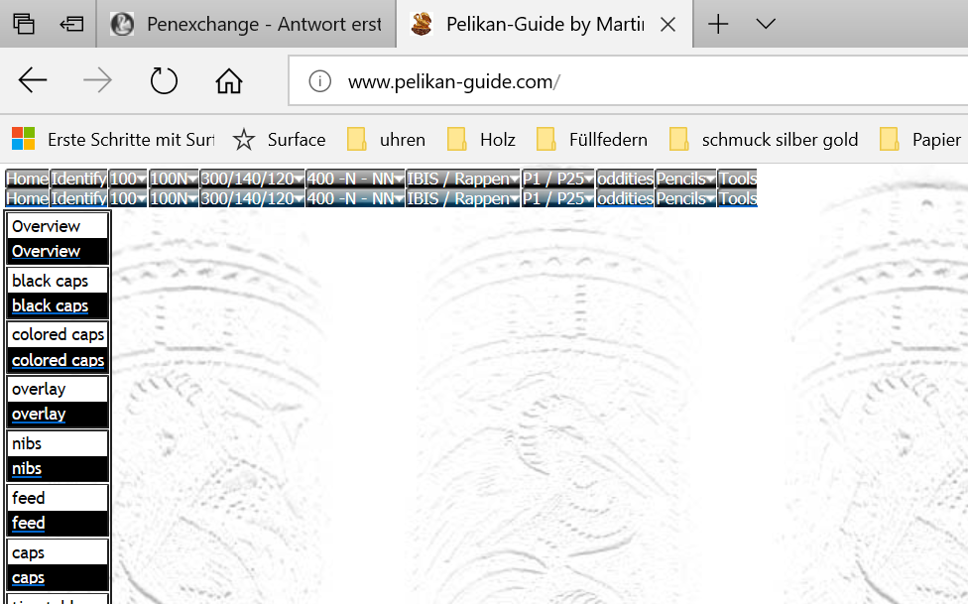This screenshot has width=968, height=604.
Task: Open the schmuck silber gold folder
Action: click(x=764, y=140)
